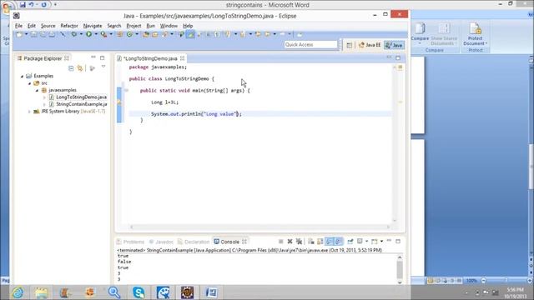Click the Console vertical scrollbar
Viewport: 534px width, 300px height.
coord(400,269)
